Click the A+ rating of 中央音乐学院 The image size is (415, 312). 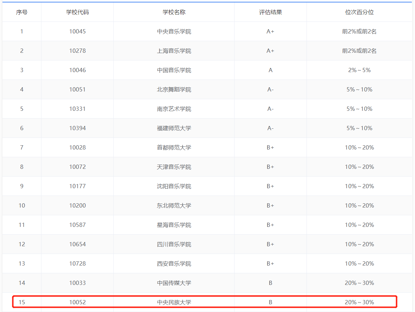[270, 31]
